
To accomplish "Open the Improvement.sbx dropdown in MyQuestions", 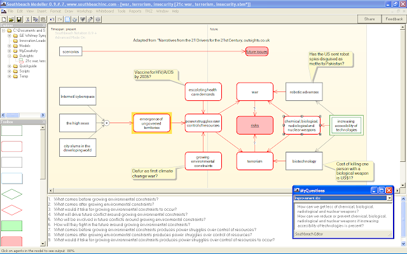I will tap(389, 198).
